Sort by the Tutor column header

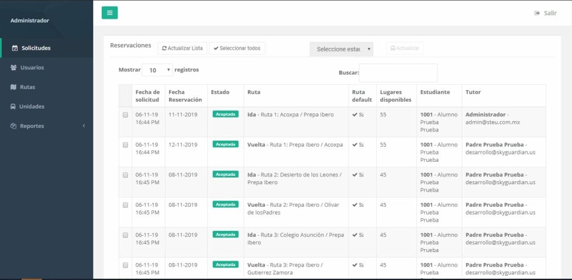504,96
